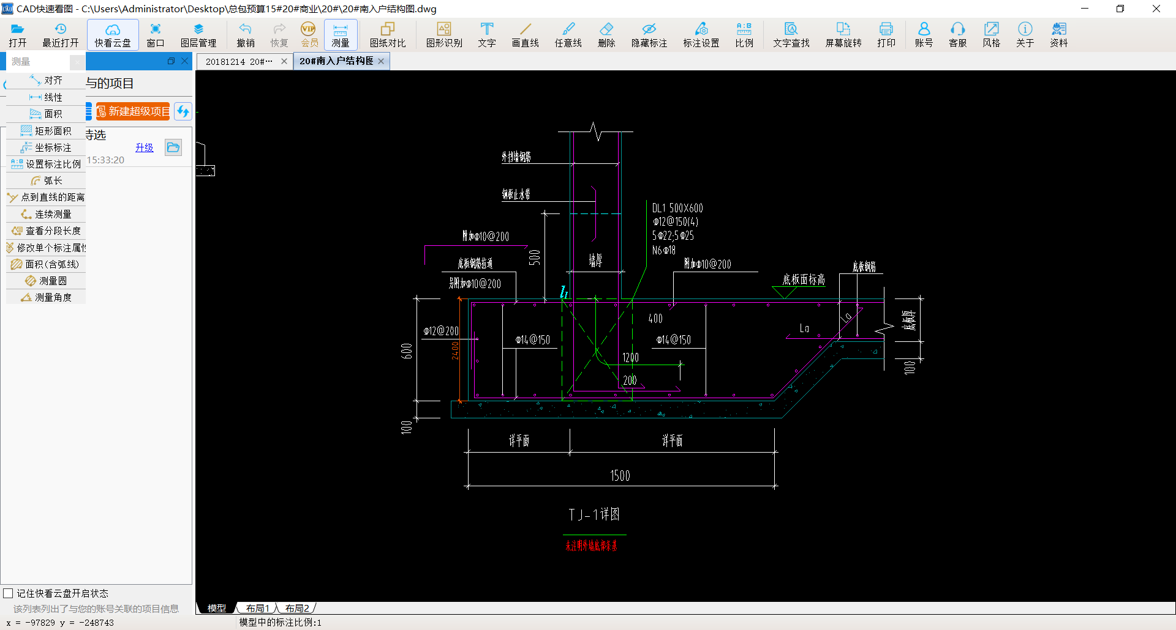Switch to the 布局1 layout tab
The image size is (1176, 630).
tap(257, 608)
